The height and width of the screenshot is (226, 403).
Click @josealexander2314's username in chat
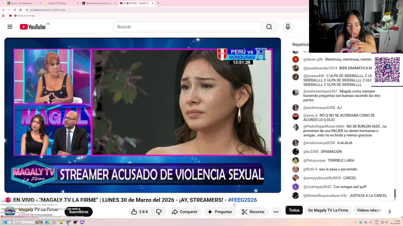[x=320, y=68]
